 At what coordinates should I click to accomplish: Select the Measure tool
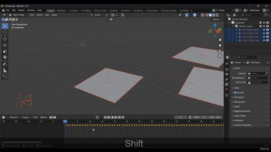5,71
